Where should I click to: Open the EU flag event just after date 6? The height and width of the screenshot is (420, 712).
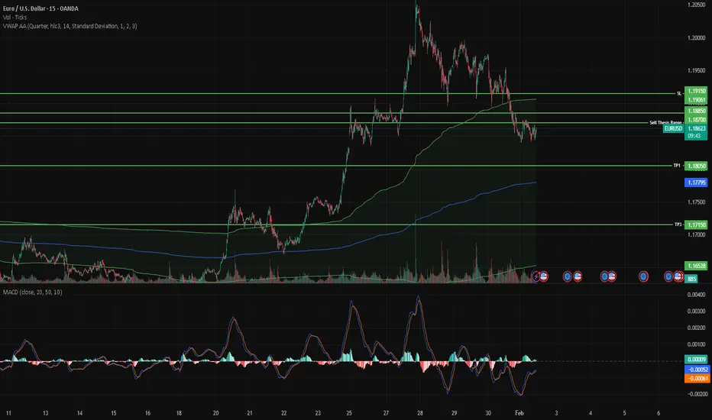(668, 276)
